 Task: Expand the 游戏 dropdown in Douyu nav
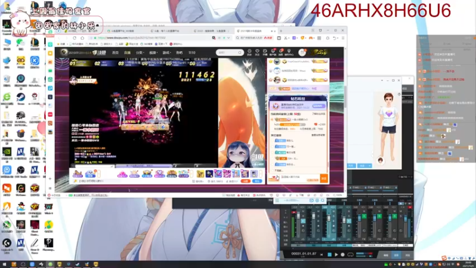167,52
